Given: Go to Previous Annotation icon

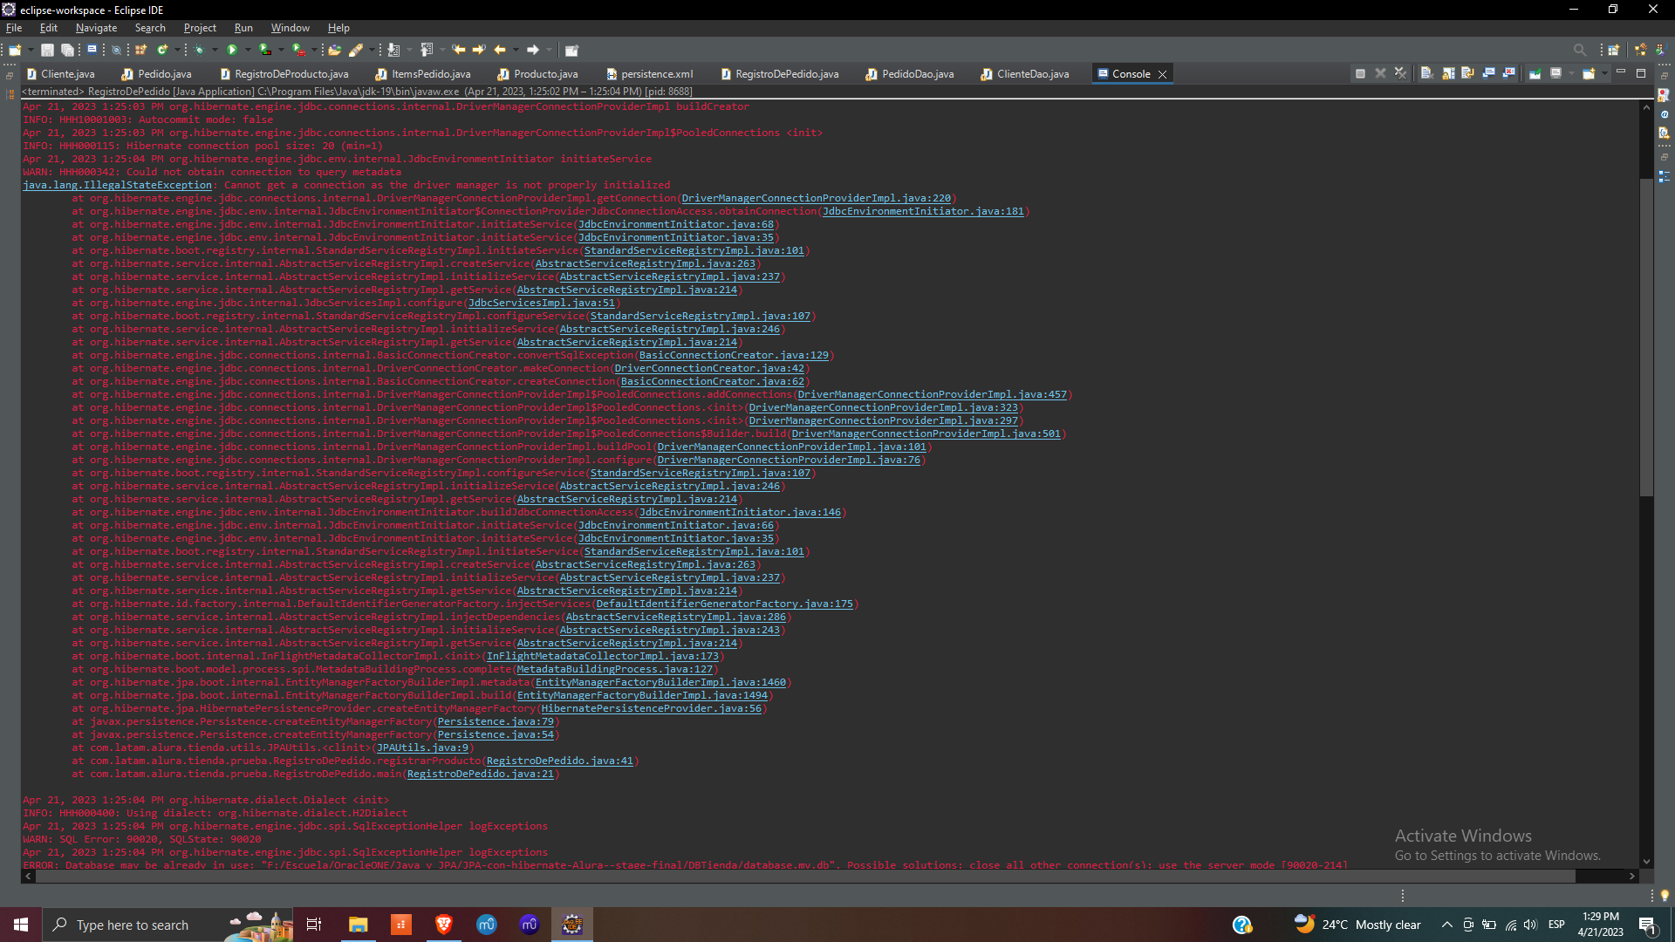Looking at the screenshot, I should (x=427, y=50).
